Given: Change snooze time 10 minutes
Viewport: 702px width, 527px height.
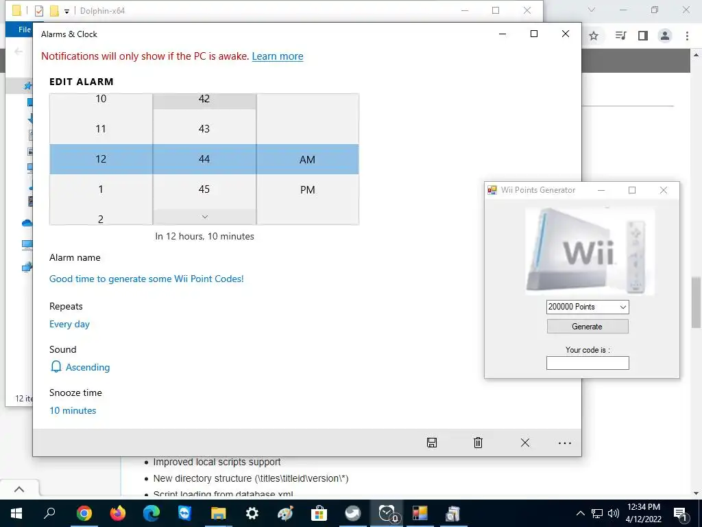Looking at the screenshot, I should pos(73,410).
